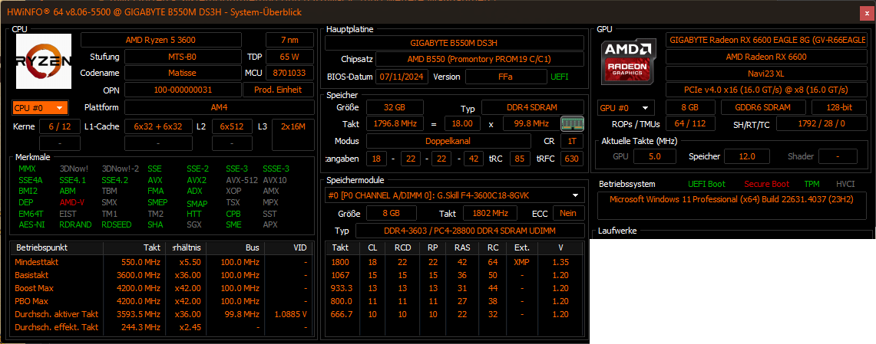Select the Basistakt row
876x344 pixels.
162,275
